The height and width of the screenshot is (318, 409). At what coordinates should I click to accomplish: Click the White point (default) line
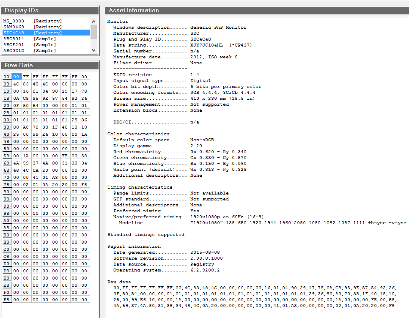[x=180, y=170]
